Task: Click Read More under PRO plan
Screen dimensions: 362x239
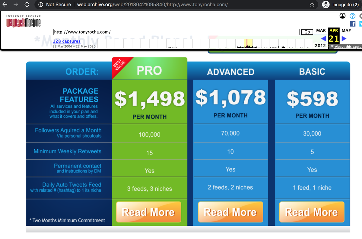Action: click(x=148, y=212)
